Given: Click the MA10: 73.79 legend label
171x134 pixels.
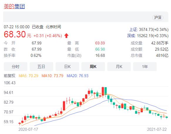Looking at the screenshot, I should [x=53, y=76].
